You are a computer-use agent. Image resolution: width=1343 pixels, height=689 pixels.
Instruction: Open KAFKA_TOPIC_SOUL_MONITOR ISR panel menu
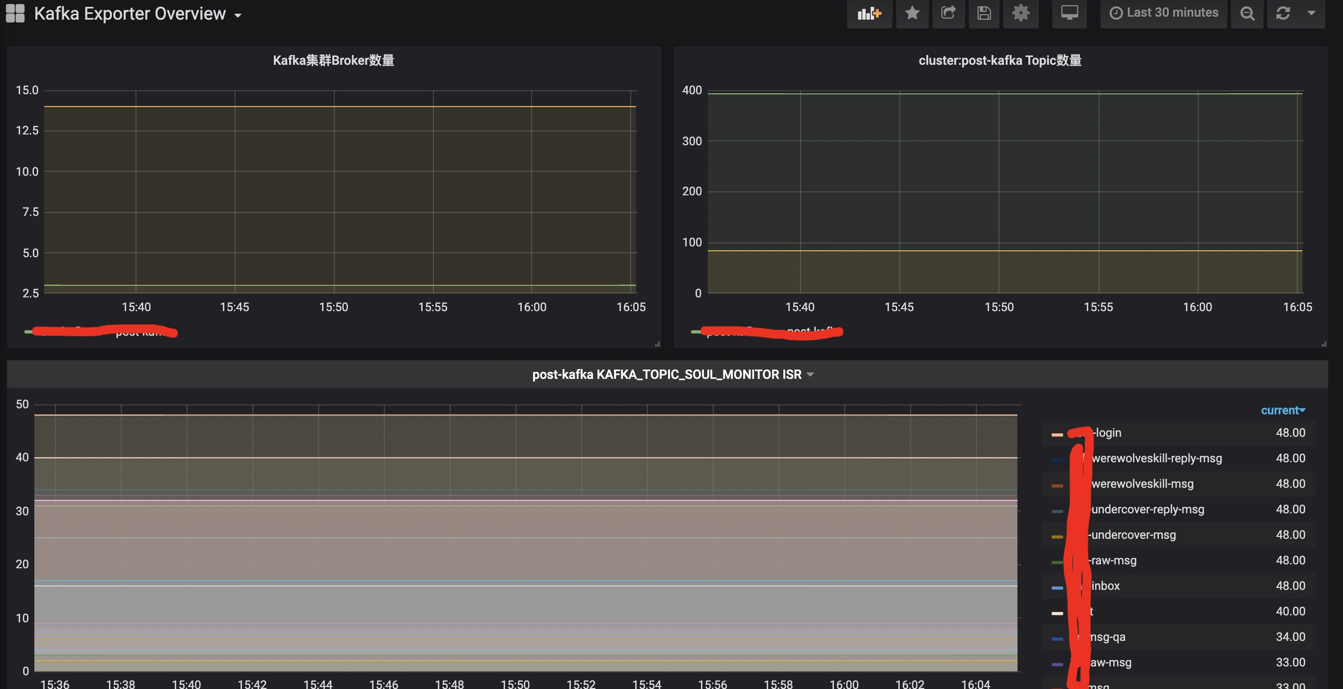pos(672,374)
